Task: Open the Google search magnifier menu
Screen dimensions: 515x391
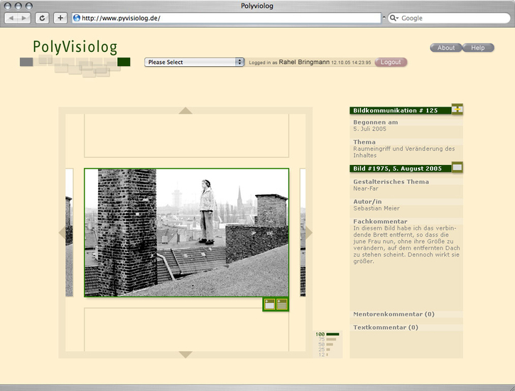Action: click(394, 18)
